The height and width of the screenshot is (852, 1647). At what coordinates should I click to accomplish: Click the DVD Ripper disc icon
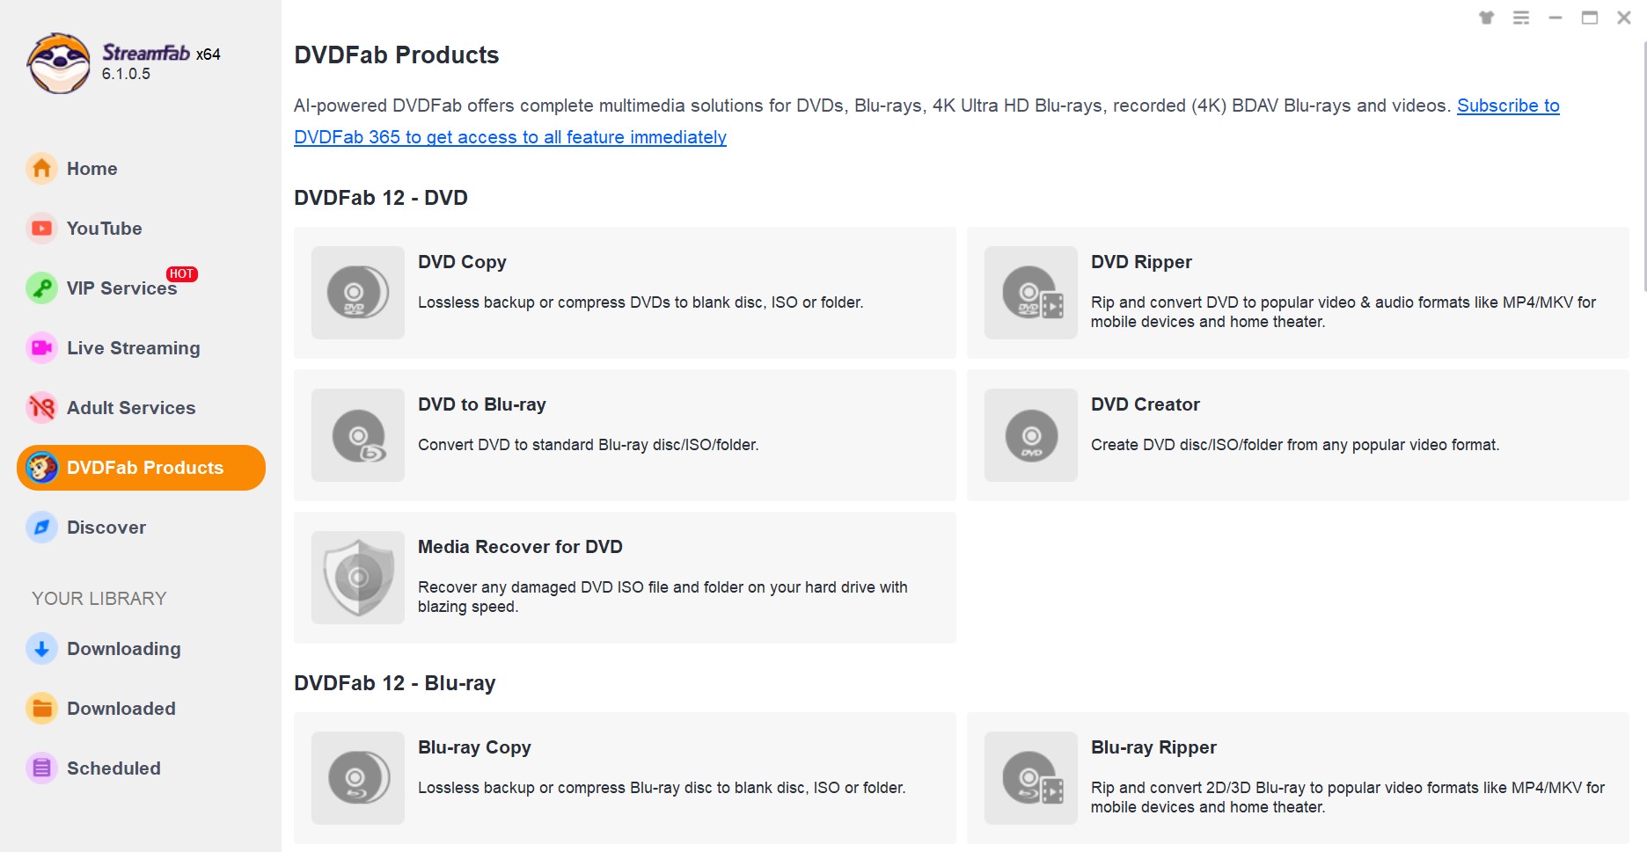(1031, 293)
